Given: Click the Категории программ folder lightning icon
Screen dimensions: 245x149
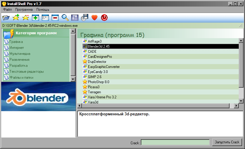Looking at the screenshot, I should [x=9, y=34].
